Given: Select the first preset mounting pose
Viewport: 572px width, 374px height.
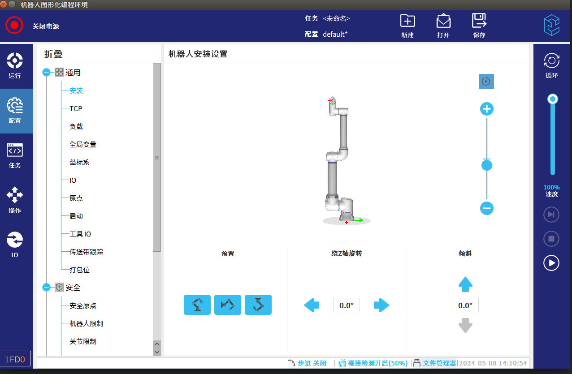Looking at the screenshot, I should [197, 305].
